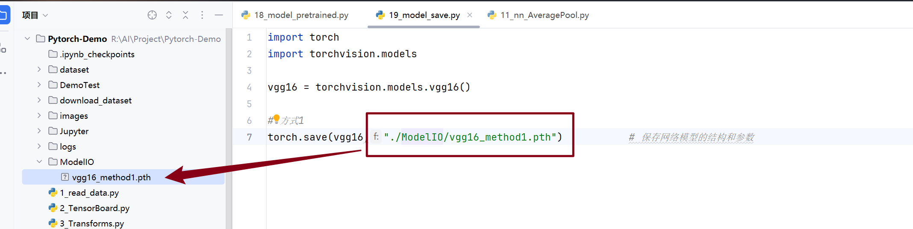Hide the project tool window with minus icon

click(x=219, y=15)
